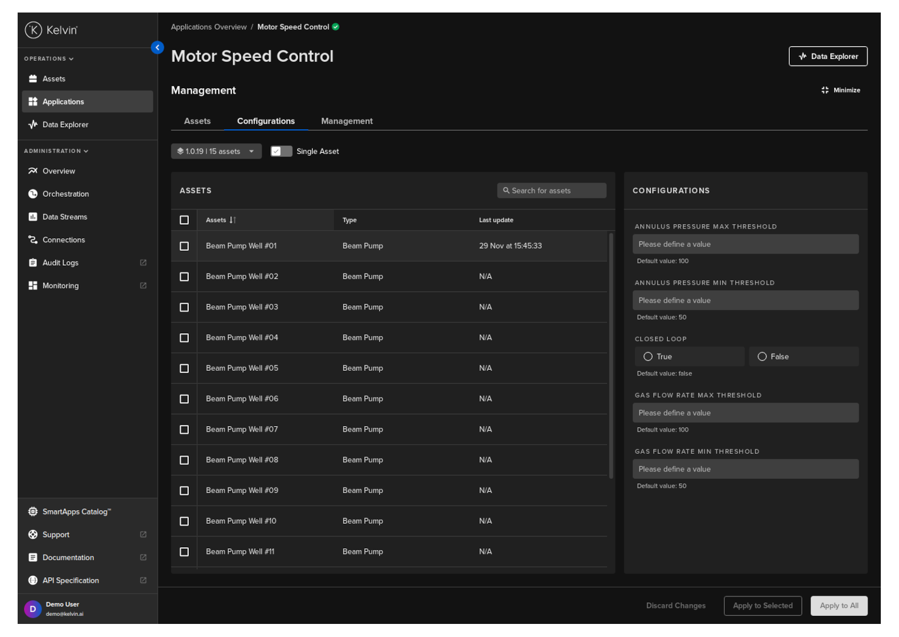Open Orchestration from sidebar icon

point(33,194)
